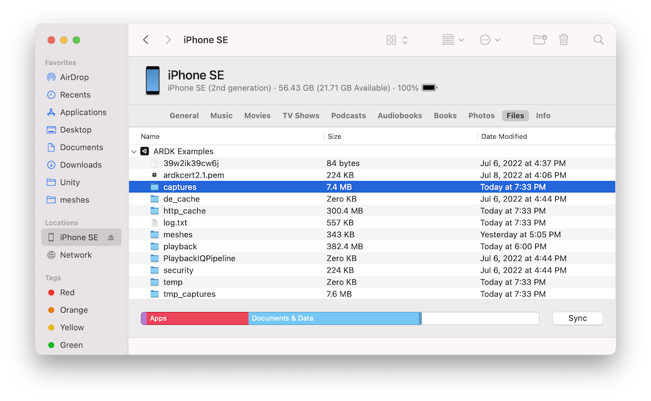The width and height of the screenshot is (651, 401).
Task: Click the Sync button
Action: [x=578, y=318]
